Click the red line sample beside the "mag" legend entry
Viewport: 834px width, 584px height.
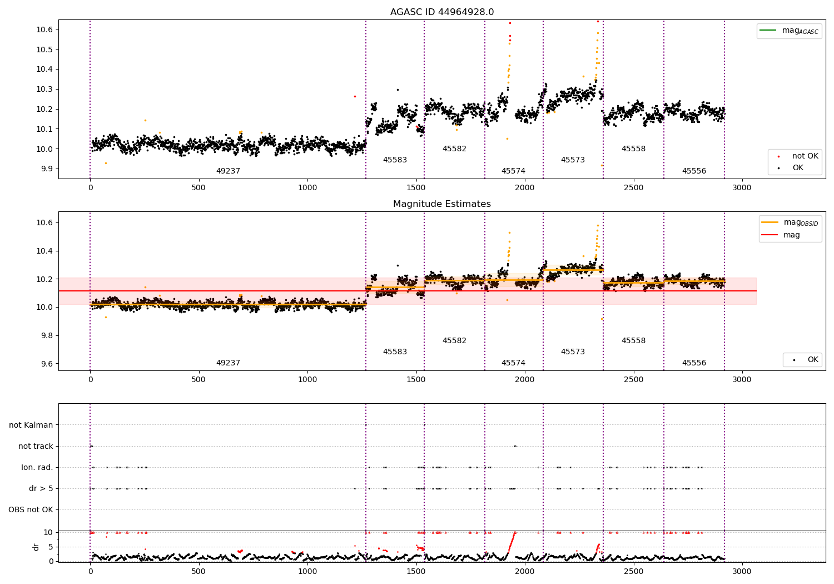[x=770, y=235]
